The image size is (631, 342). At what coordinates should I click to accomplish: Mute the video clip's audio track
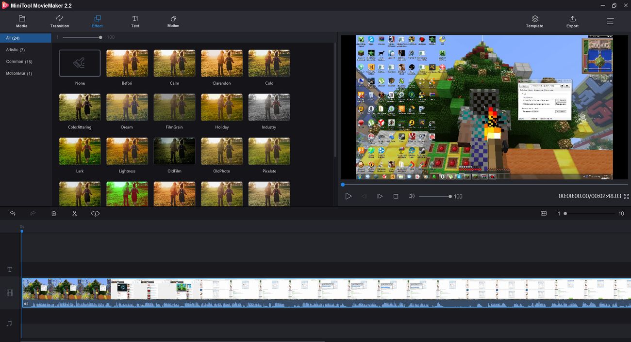(26, 304)
